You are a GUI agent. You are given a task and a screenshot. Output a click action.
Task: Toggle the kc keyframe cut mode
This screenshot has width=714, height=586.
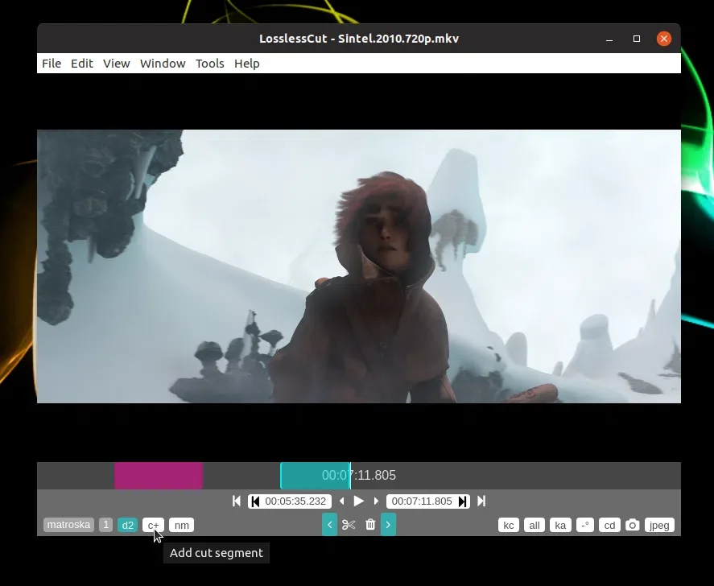(x=508, y=526)
